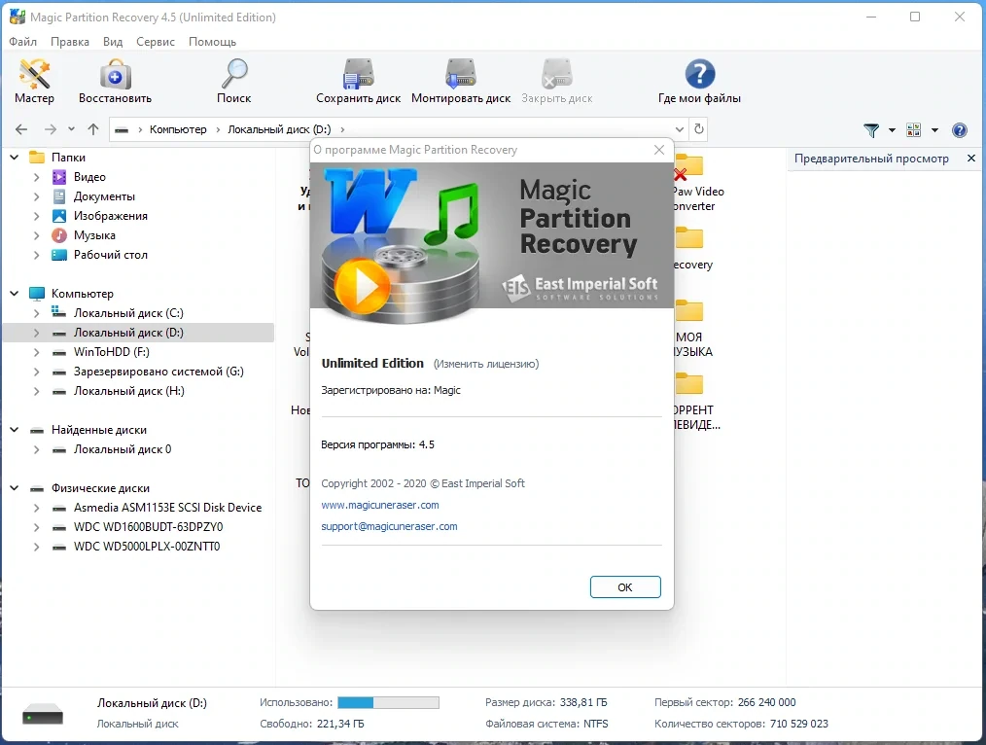
Task: Collapse the Папки tree section
Action: coord(15,158)
